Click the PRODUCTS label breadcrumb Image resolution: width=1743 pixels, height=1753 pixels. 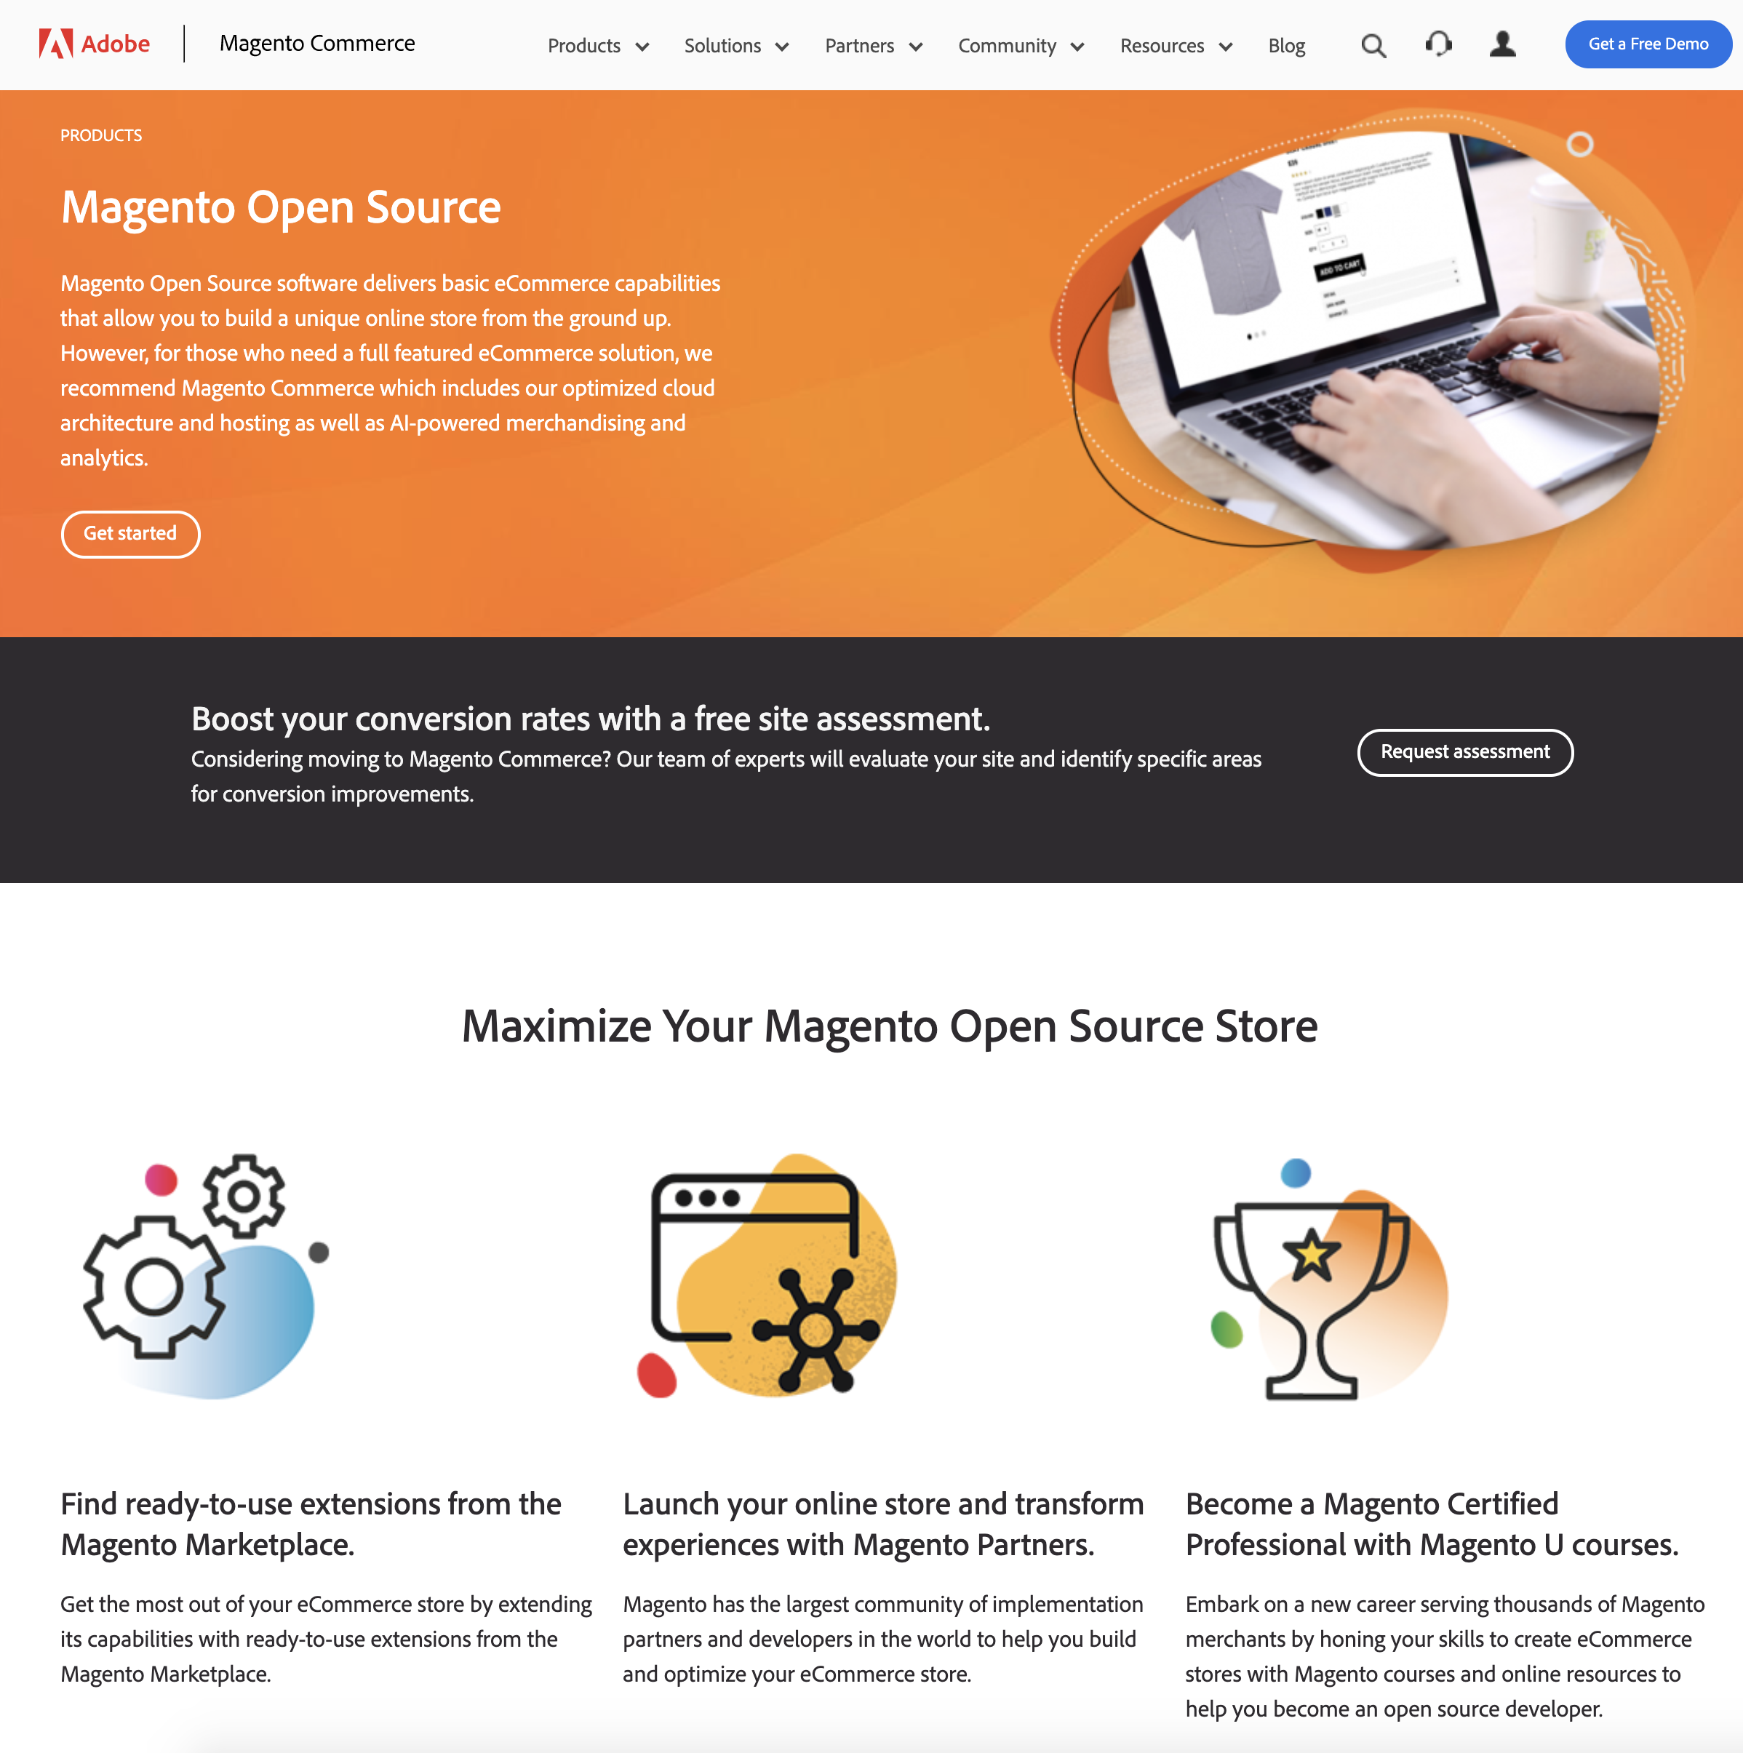(x=100, y=134)
